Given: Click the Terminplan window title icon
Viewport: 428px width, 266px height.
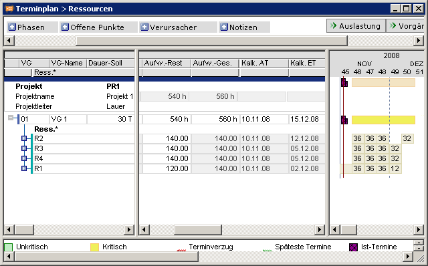Looking at the screenshot, I should click(x=9, y=9).
